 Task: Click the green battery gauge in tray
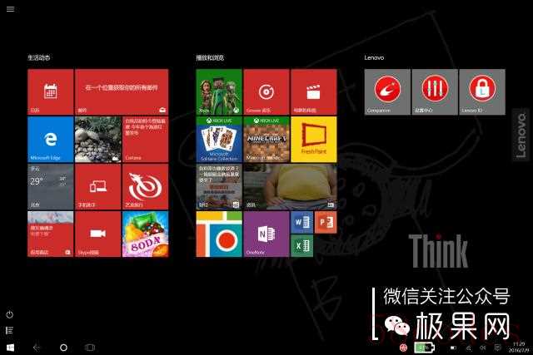coord(424,348)
